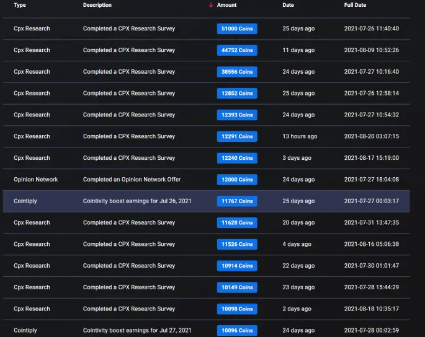Image resolution: width=425 pixels, height=337 pixels.
Task: Select the 12852 Coins badge
Action: pyautogui.click(x=237, y=94)
